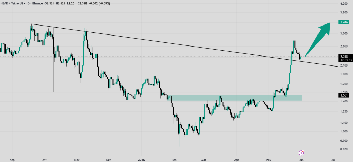This screenshot has width=353, height=162.
Task: Click the Sep label on time axis
Action: pos(12,160)
